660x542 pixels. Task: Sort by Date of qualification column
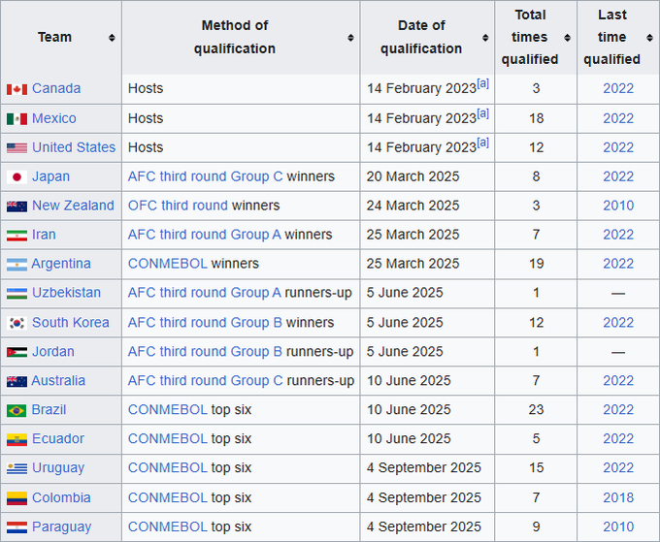click(485, 38)
